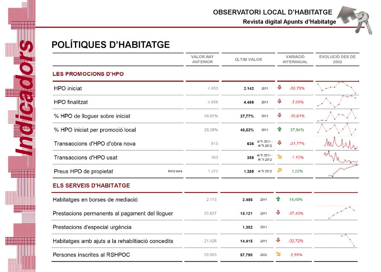Click 'Transaccions d'HPO usat' label
This screenshot has height=272, width=381.
click(x=86, y=158)
